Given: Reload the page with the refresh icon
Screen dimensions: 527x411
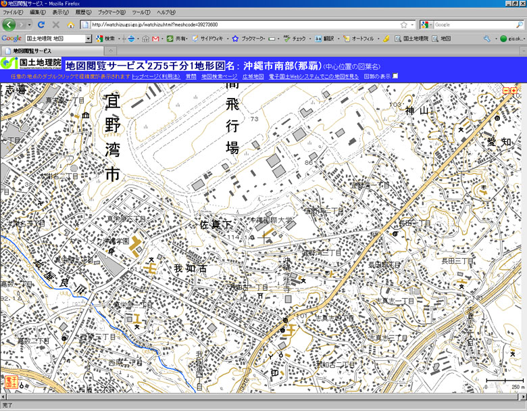Looking at the screenshot, I should [41, 24].
